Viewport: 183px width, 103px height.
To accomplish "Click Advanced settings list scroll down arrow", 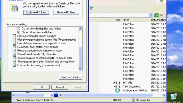I will click(80, 69).
